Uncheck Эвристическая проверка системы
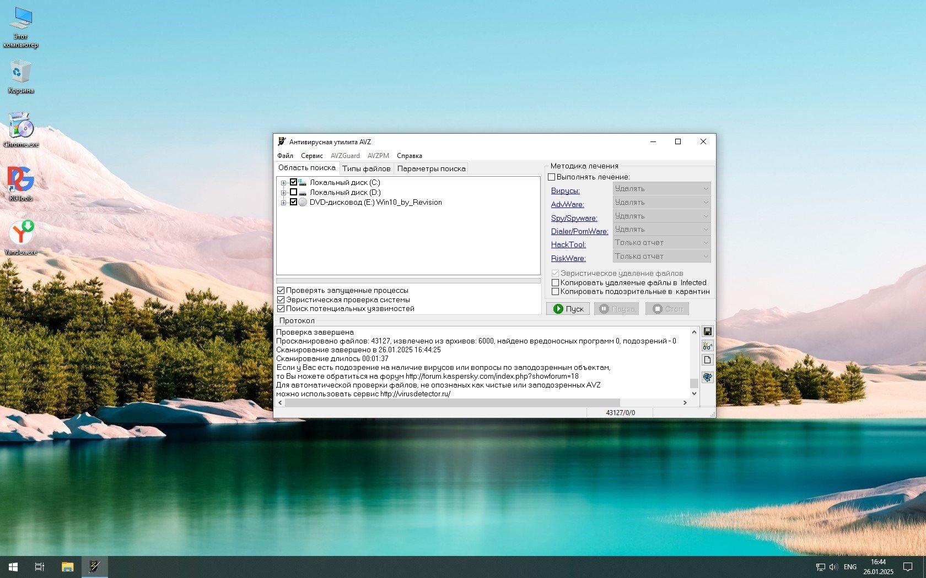 point(281,299)
